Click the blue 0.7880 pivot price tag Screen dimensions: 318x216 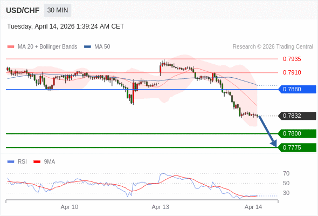297,89
